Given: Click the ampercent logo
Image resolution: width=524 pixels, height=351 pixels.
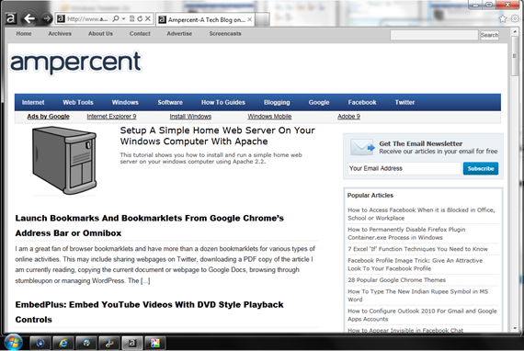Looking at the screenshot, I should pyautogui.click(x=76, y=62).
